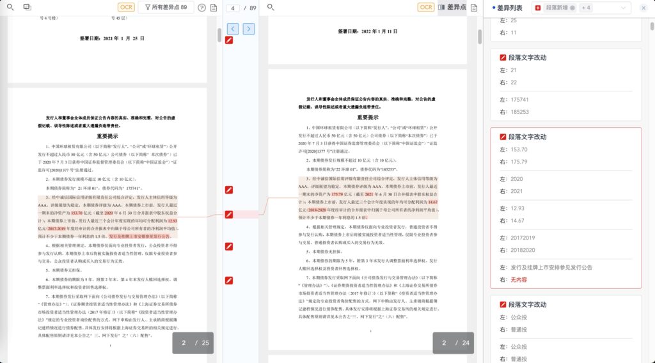Screen dimensions: 655x363
Task: Click the document icon in left pane toolbar
Action: click(x=214, y=8)
